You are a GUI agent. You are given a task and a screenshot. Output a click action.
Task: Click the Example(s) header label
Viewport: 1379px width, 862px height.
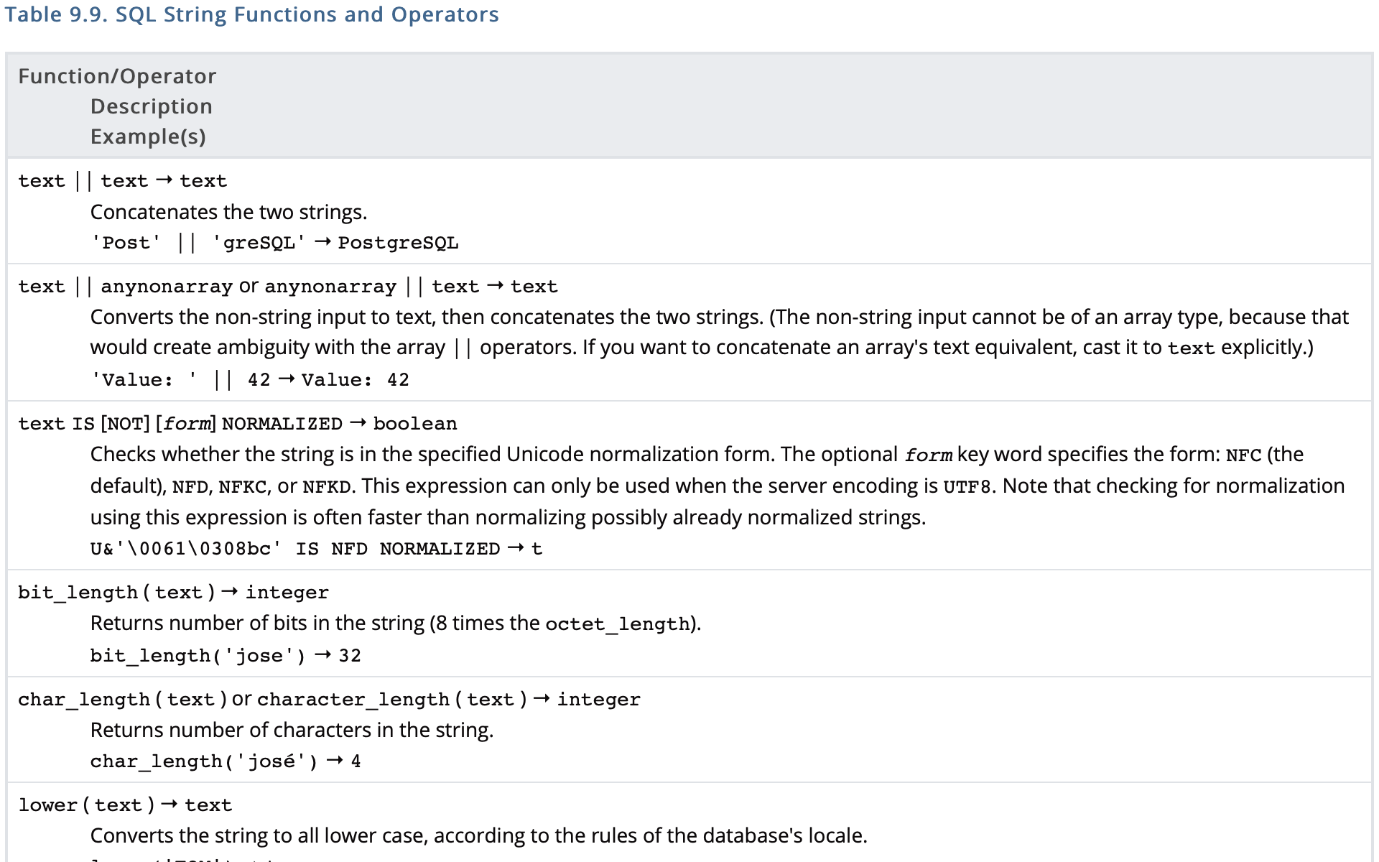point(148,136)
